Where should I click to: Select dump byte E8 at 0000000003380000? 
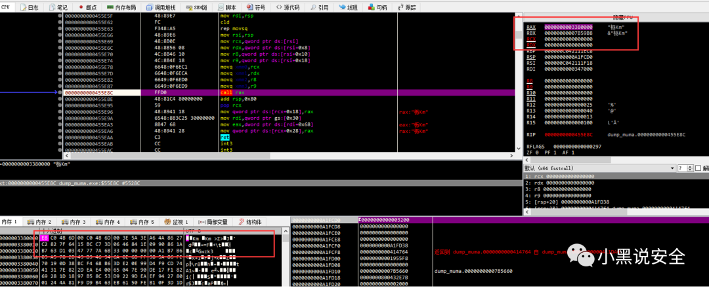(43, 238)
